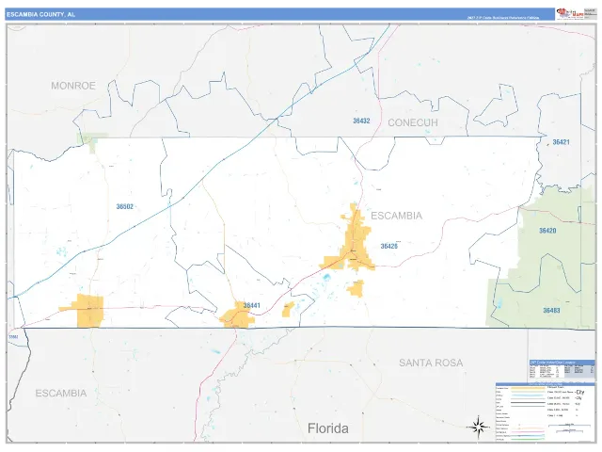
Task: Click ZIP code label 36426
Action: tap(388, 246)
